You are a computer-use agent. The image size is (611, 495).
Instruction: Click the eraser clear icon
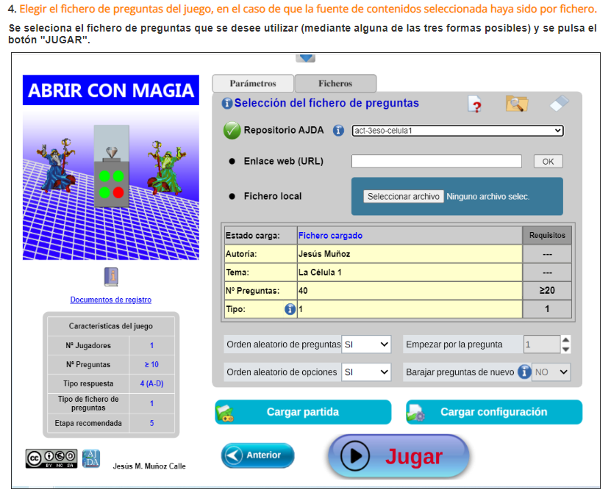(559, 104)
